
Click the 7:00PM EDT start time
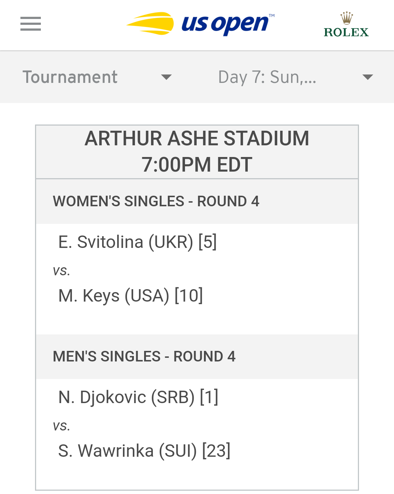click(197, 165)
